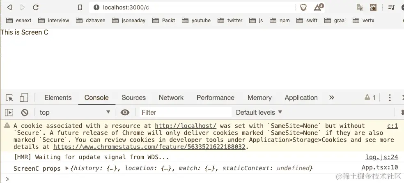Click the console prompt input line
Screen dimensions: 404x183
(x=202, y=178)
